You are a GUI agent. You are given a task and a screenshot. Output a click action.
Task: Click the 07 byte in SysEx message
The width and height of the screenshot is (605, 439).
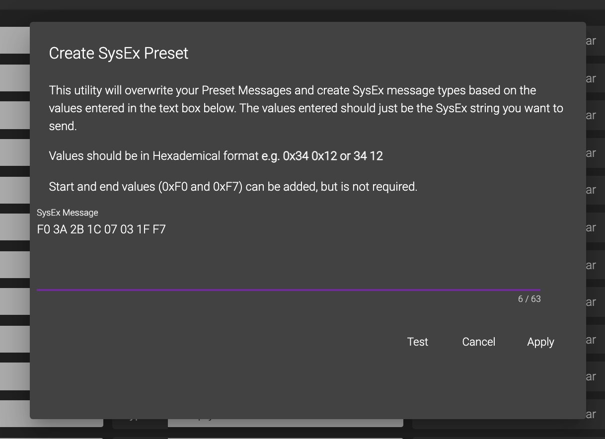[x=110, y=230]
